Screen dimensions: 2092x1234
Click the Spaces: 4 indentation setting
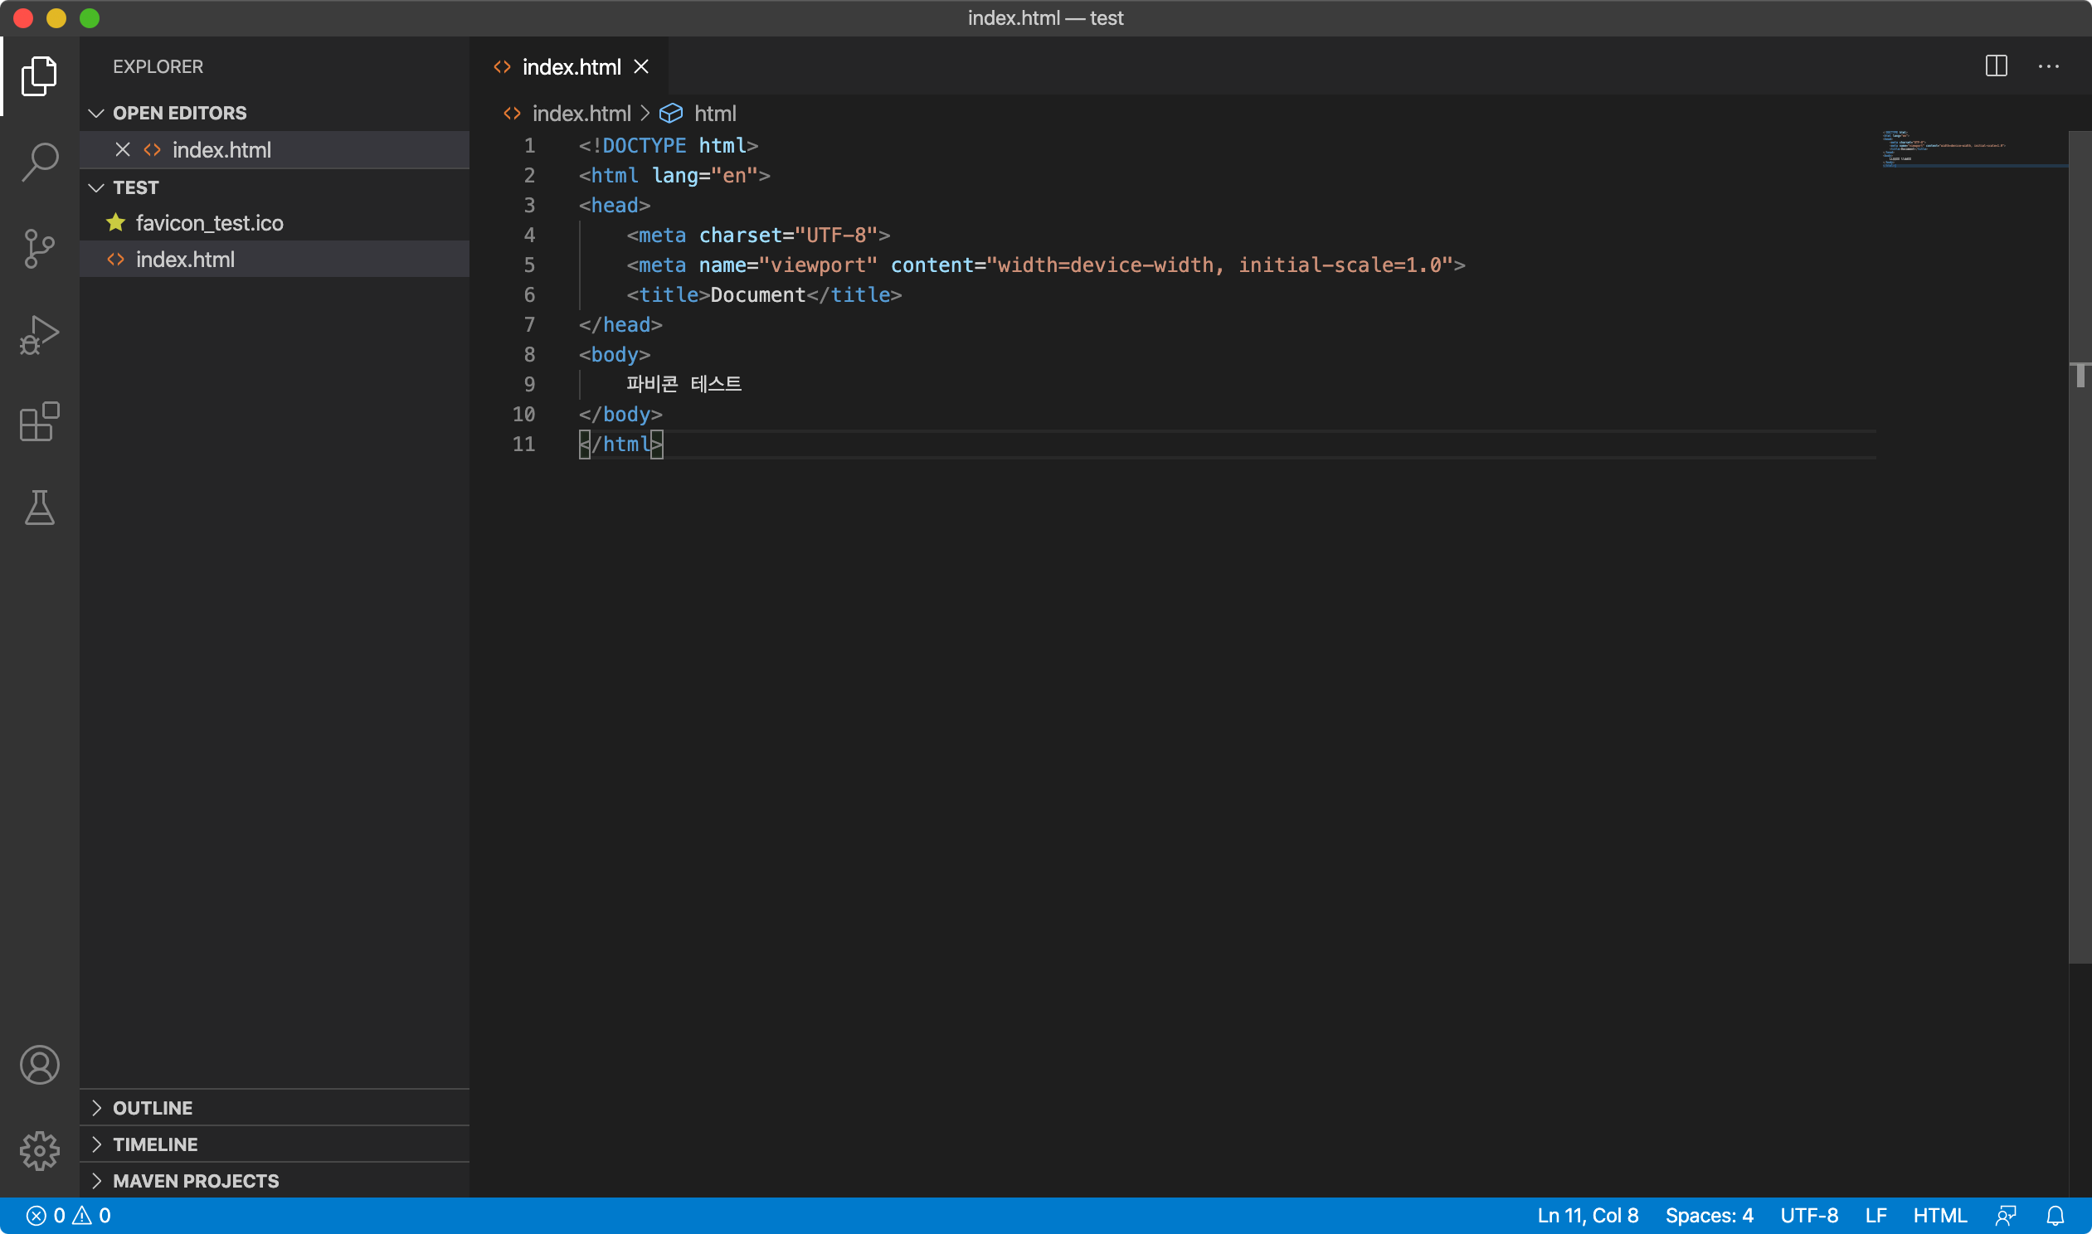1709,1216
